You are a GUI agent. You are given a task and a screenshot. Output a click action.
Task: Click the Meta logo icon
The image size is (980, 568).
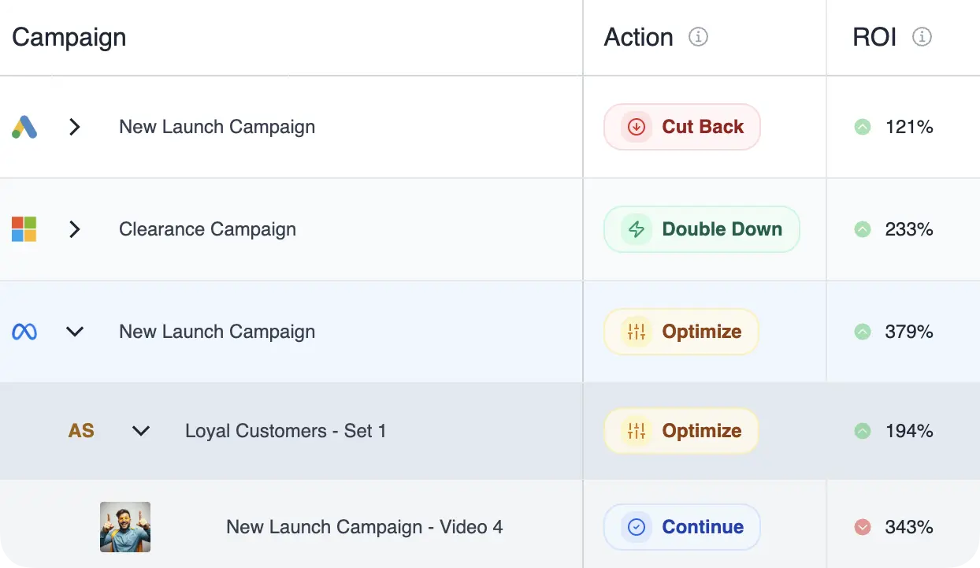(x=24, y=332)
